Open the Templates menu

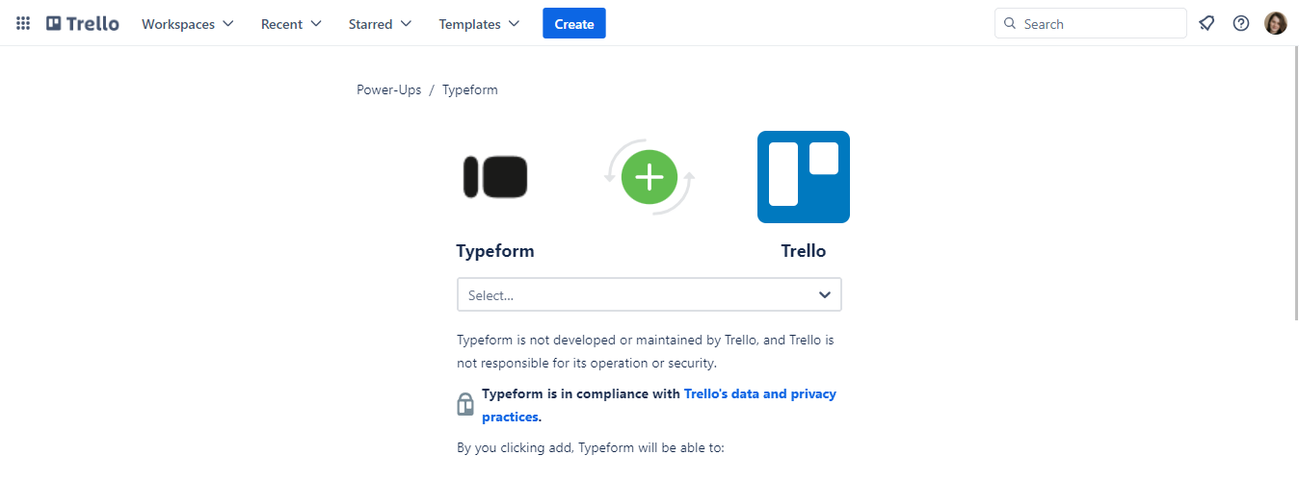click(479, 24)
